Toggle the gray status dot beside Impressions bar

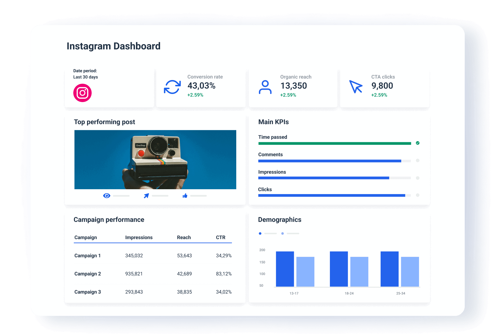[418, 178]
